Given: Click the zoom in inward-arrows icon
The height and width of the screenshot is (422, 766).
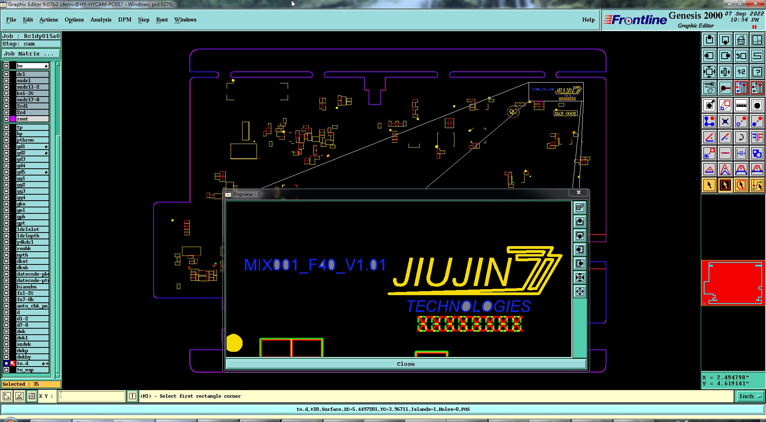Looking at the screenshot, I should tap(709, 72).
